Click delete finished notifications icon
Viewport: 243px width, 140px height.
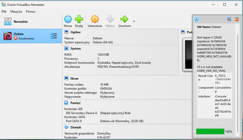236,19
